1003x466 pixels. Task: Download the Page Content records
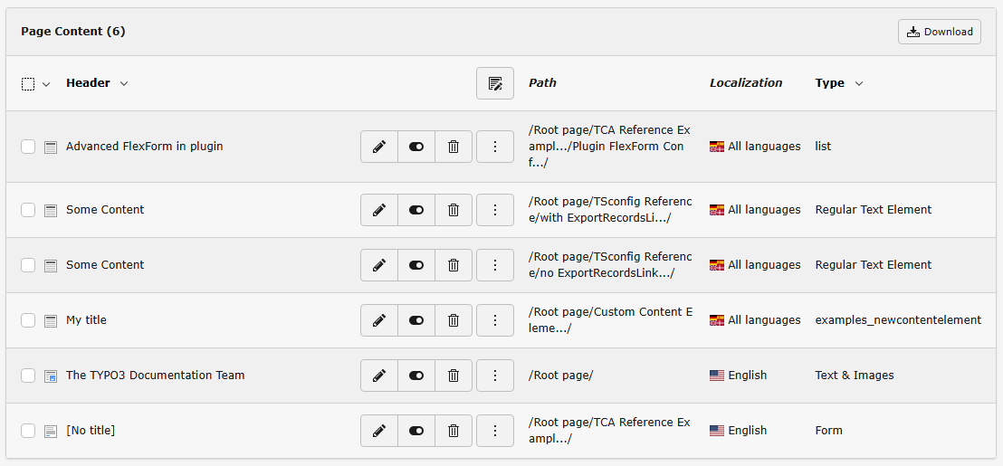(x=939, y=32)
